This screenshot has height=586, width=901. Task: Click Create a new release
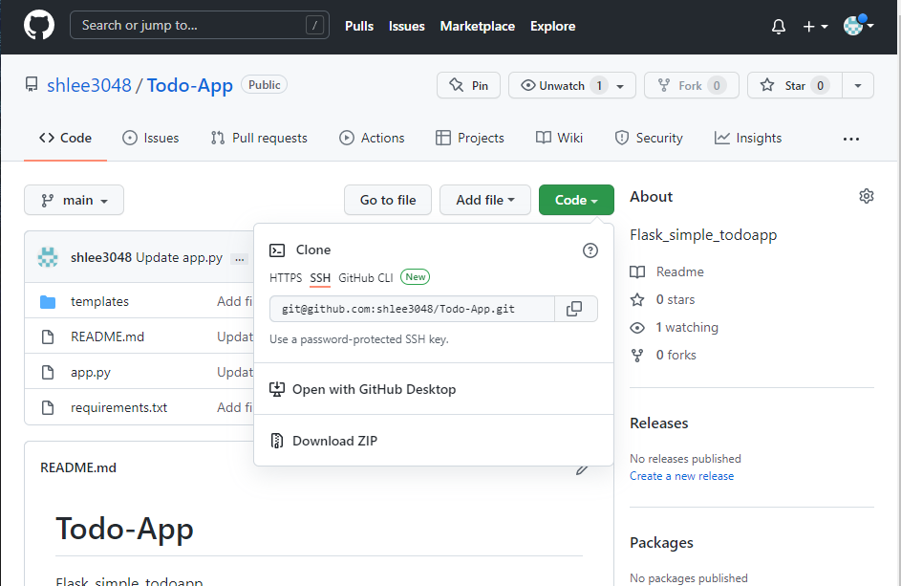(681, 476)
